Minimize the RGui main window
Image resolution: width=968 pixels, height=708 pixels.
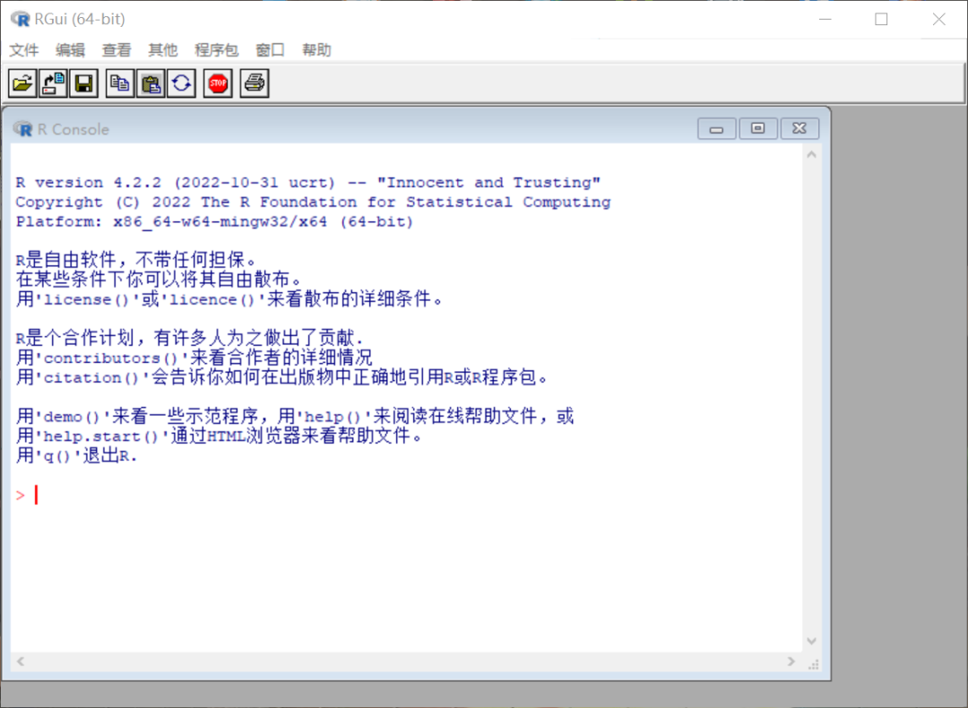tap(825, 19)
